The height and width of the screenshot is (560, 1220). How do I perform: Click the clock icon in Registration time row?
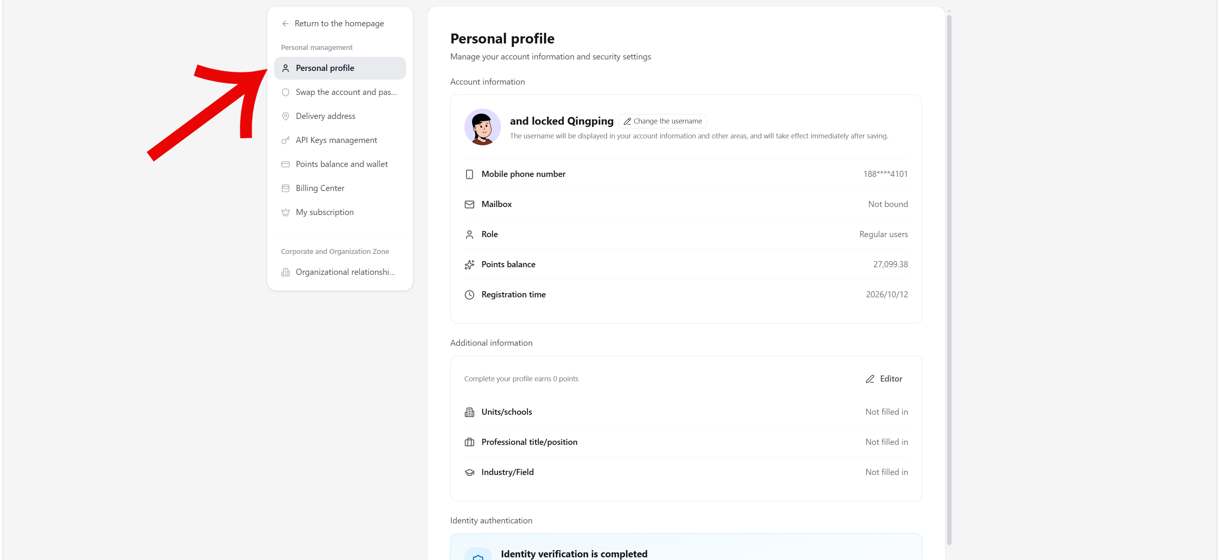(x=469, y=295)
